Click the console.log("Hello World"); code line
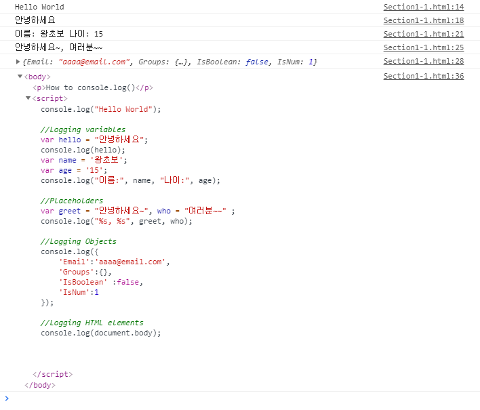The width and height of the screenshot is (480, 410). [x=101, y=109]
